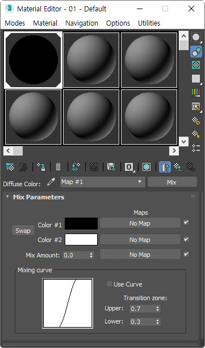Click the Select by Material icon
Viewport: 205px width, 348px height.
(196, 134)
